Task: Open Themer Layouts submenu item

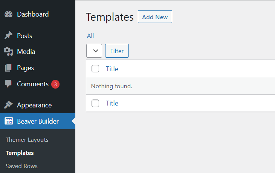Action: tap(27, 140)
